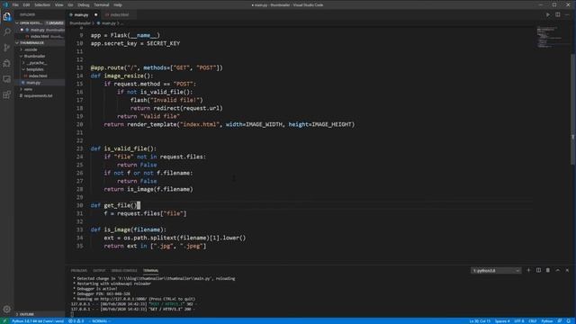Open the Explorer view in activity bar

pyautogui.click(x=7, y=16)
